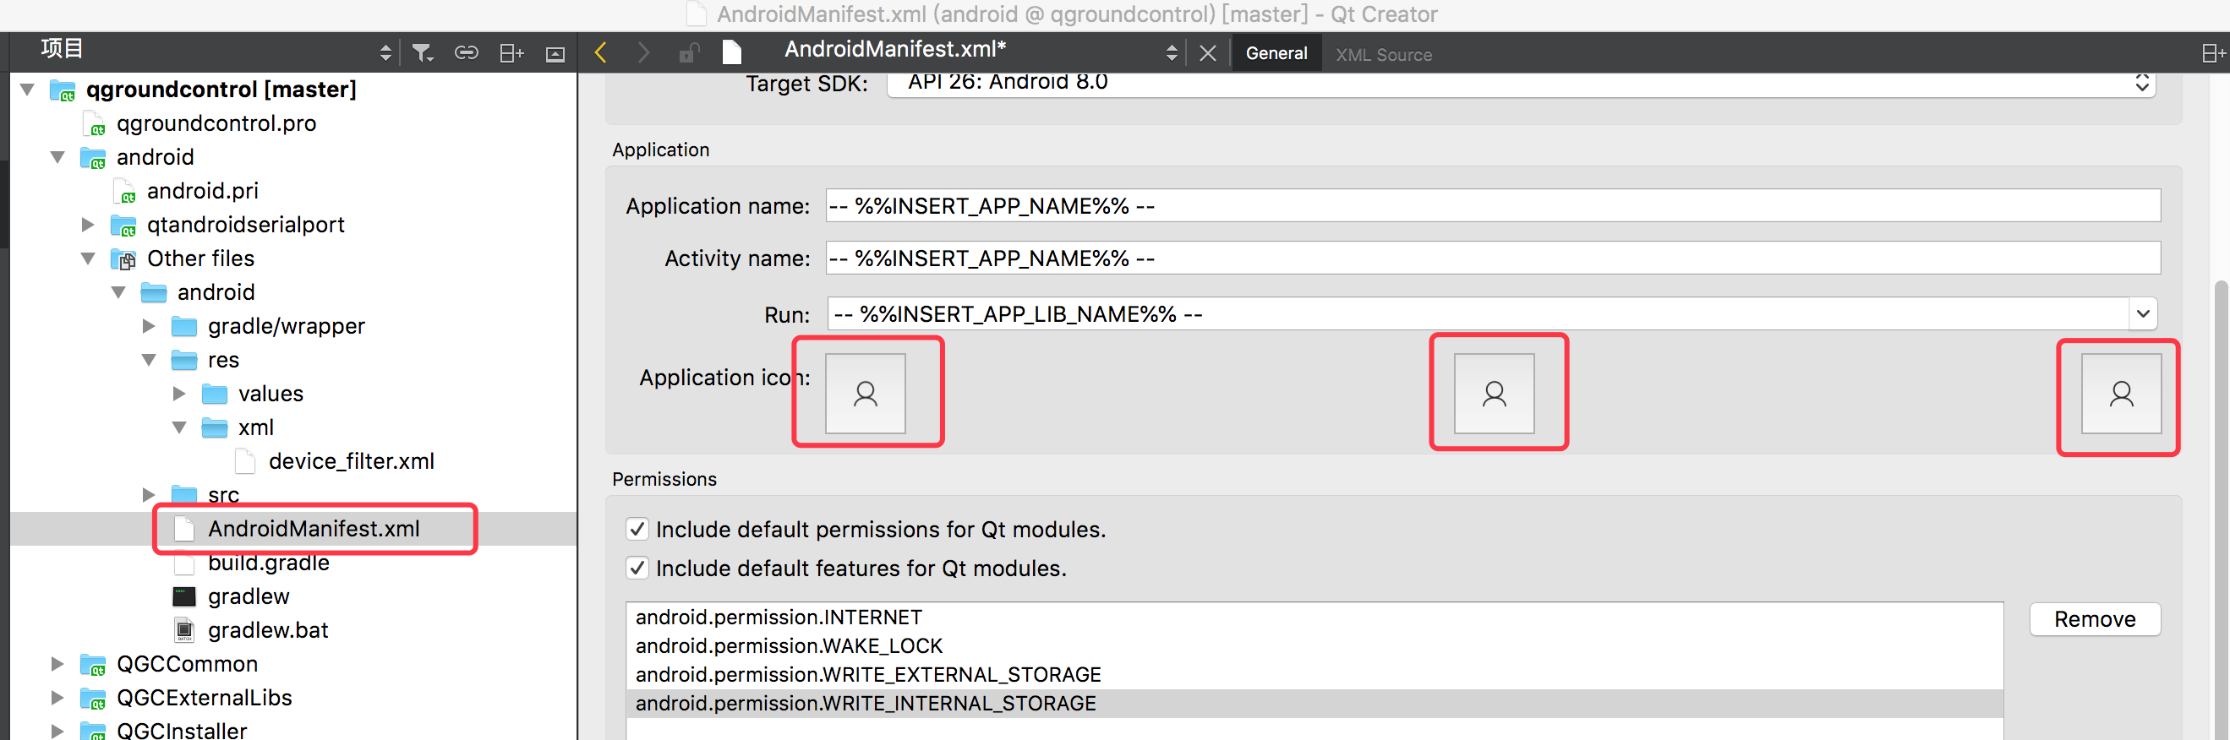Toggle synchronize with editor link icon
Image resolution: width=2230 pixels, height=740 pixels.
[466, 54]
